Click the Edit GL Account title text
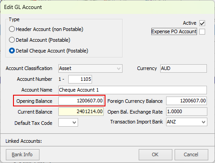 [x=23, y=7]
